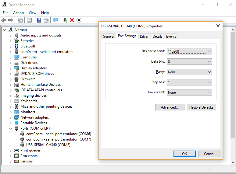Click Show/Hide Console Tree toolbar icon
The image size is (236, 174).
click(x=20, y=20)
